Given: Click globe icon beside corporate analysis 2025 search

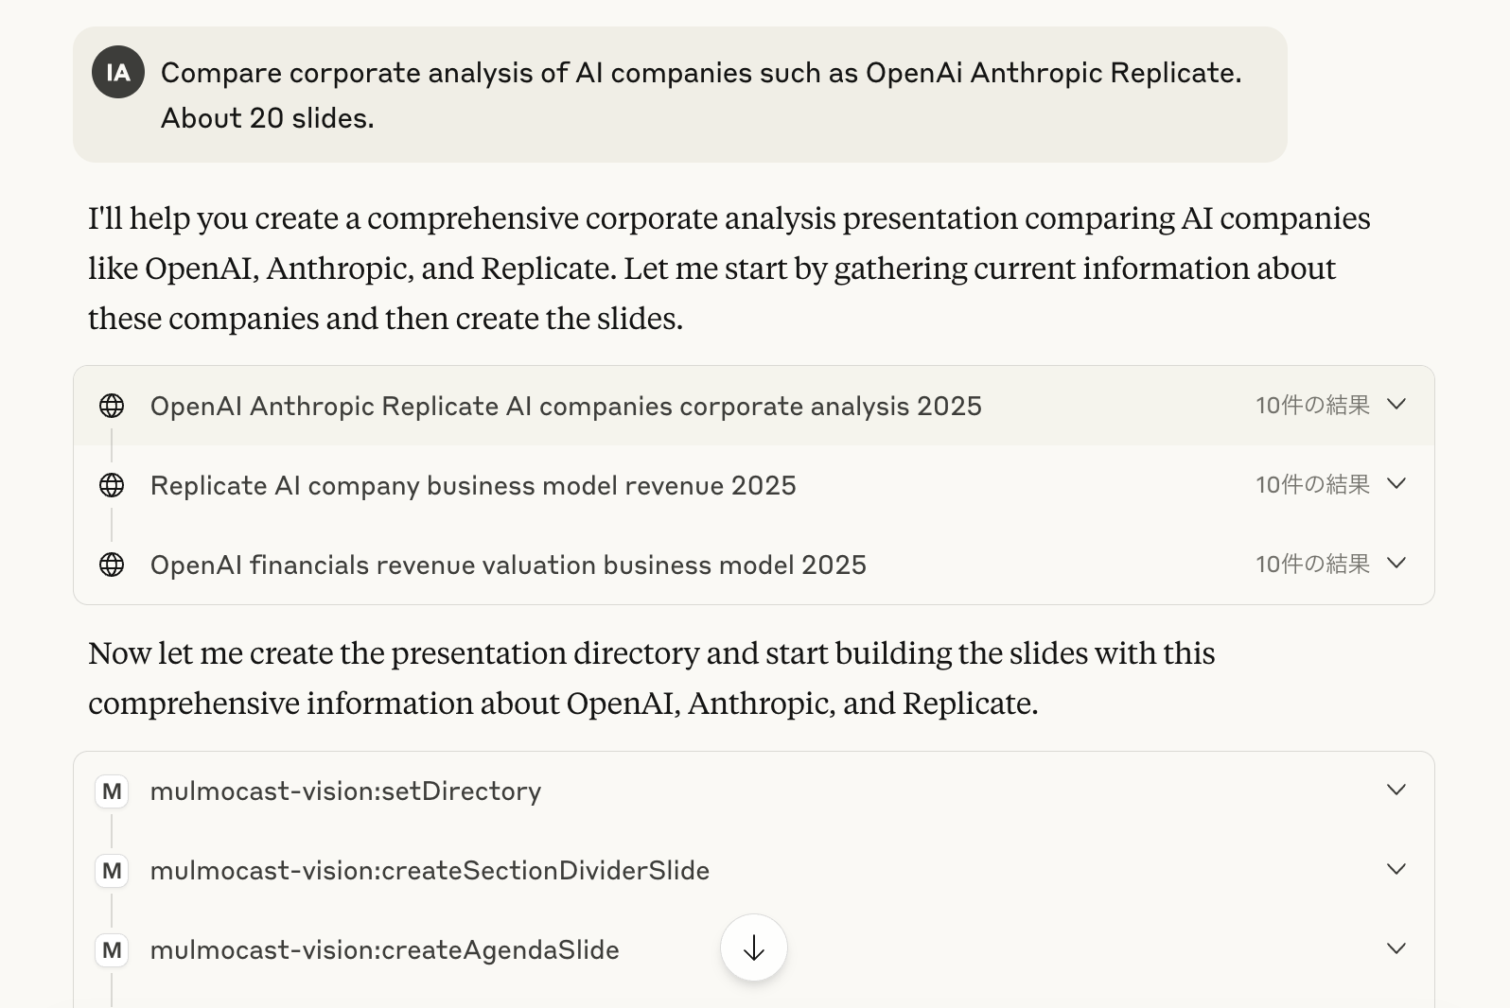Looking at the screenshot, I should pos(112,406).
